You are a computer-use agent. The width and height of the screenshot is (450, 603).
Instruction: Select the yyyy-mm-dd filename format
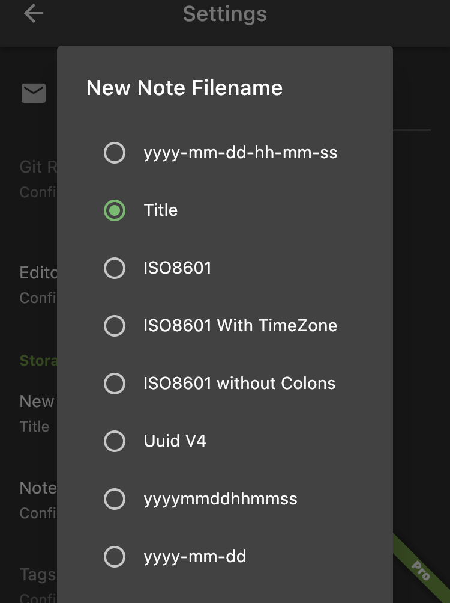194,556
